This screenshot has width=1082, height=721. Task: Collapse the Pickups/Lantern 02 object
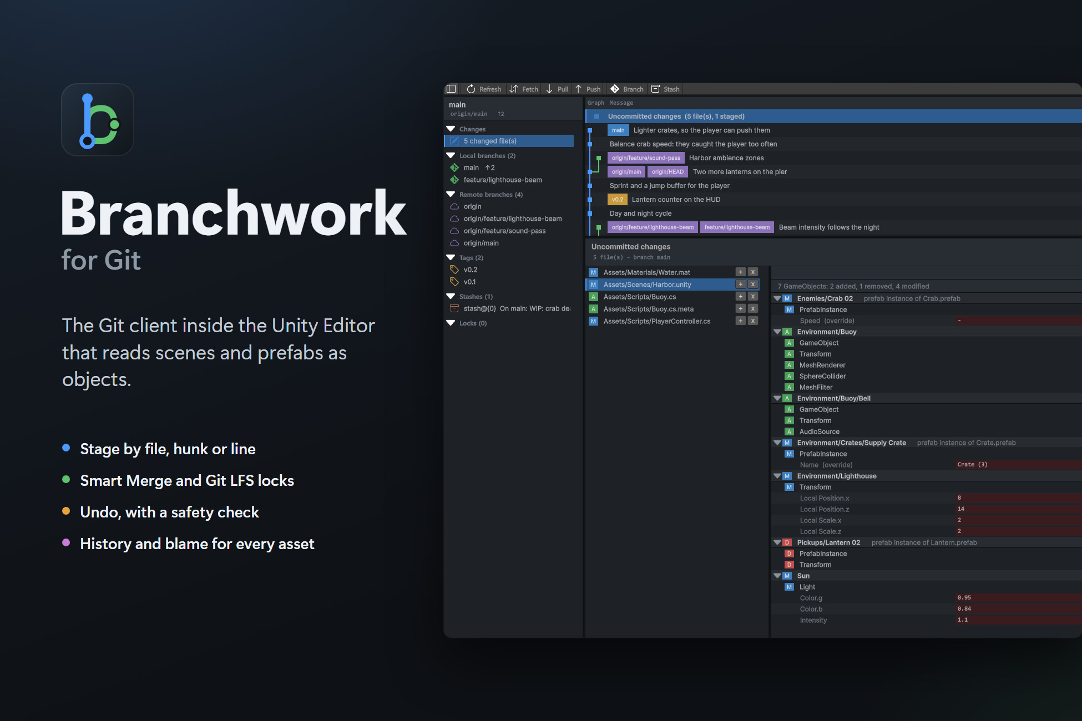pos(777,542)
